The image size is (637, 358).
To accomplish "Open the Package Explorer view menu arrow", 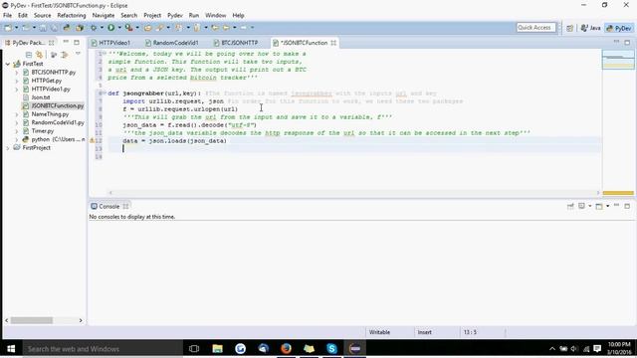I will coord(78,54).
